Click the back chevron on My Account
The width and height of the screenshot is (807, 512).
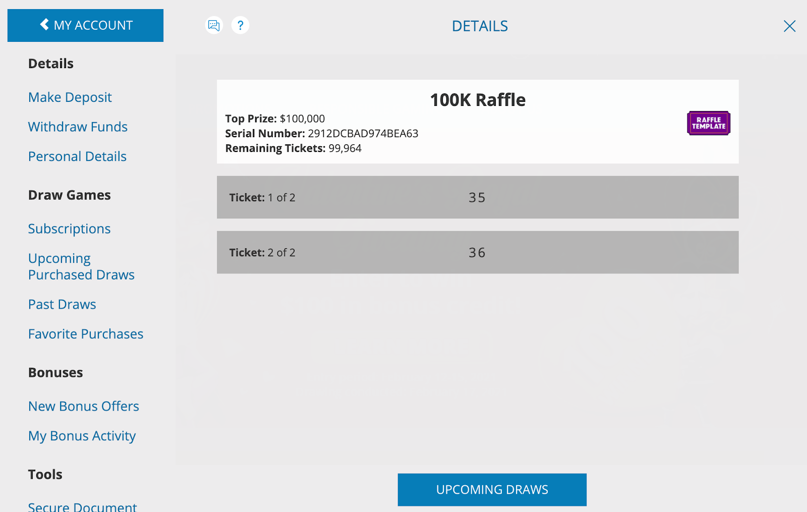pyautogui.click(x=43, y=25)
